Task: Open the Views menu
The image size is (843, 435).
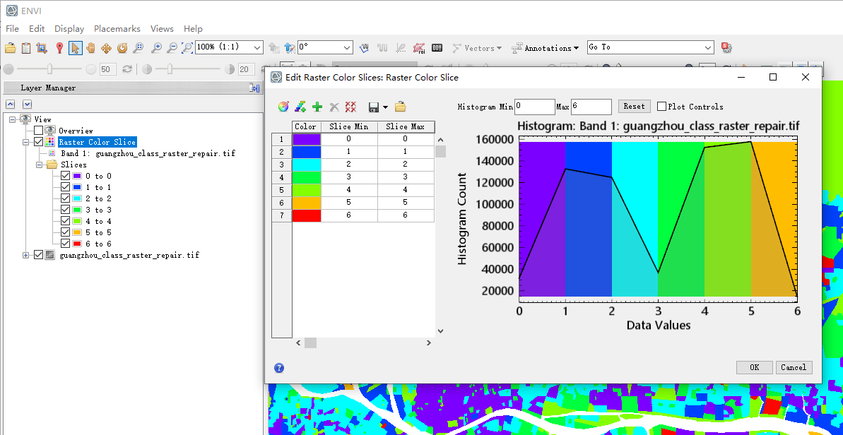Action: (x=162, y=28)
